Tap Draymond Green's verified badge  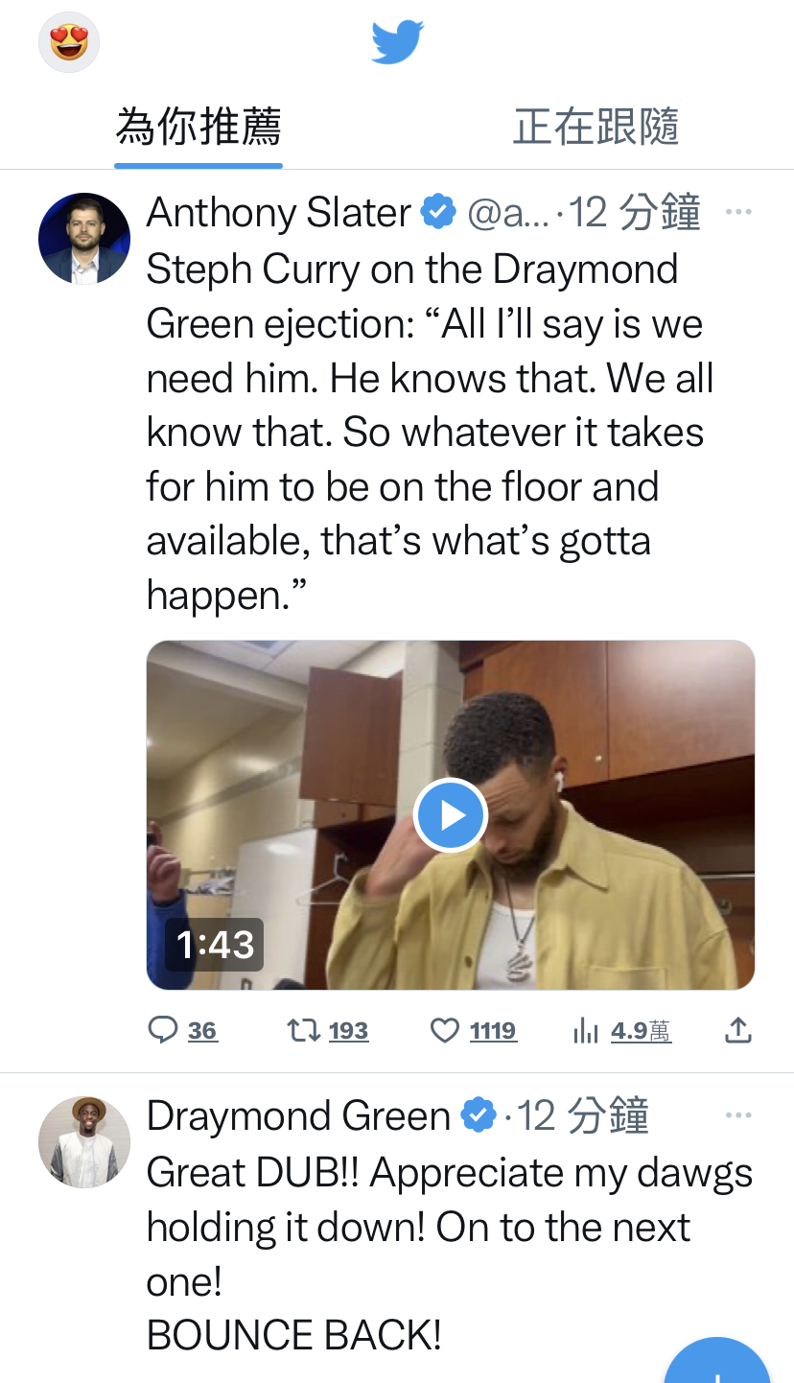[479, 1116]
